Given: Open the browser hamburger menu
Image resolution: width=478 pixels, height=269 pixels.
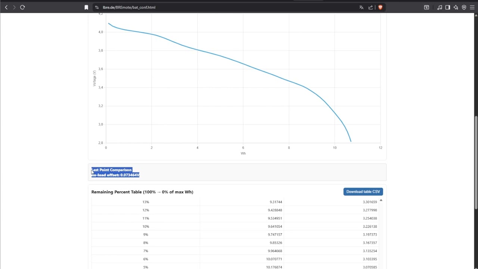Looking at the screenshot, I should pos(472,7).
